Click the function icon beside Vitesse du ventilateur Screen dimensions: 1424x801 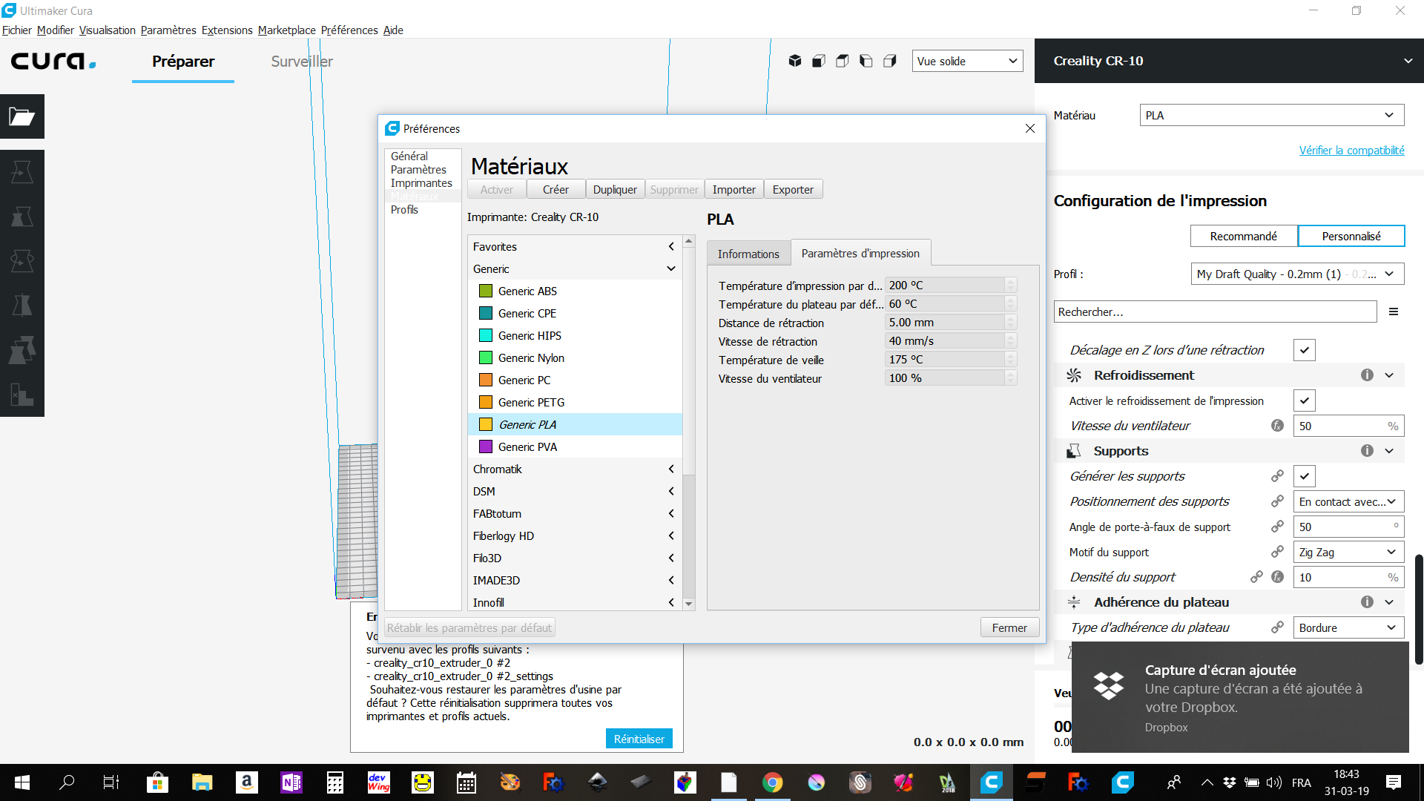tap(1277, 426)
